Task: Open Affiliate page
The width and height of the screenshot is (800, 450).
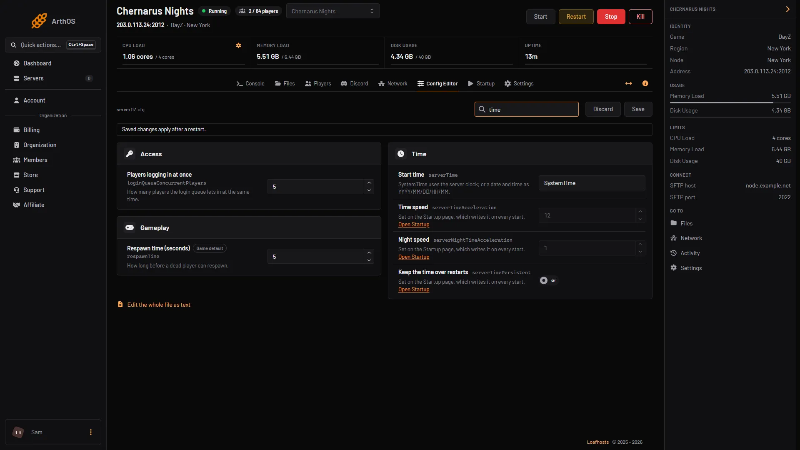Action: pos(53,205)
